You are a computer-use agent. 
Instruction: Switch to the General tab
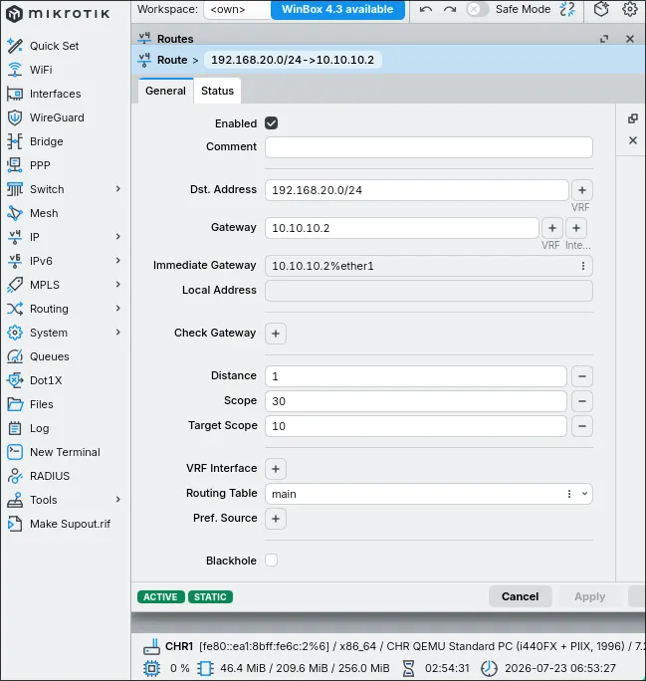click(x=165, y=91)
